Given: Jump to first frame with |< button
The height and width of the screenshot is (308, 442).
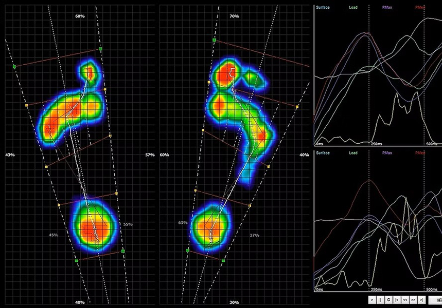Looking at the screenshot, I should (397, 300).
